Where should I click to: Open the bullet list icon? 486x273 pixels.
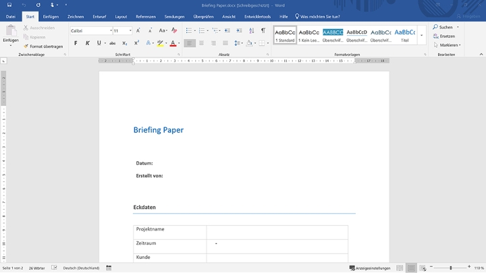(189, 30)
